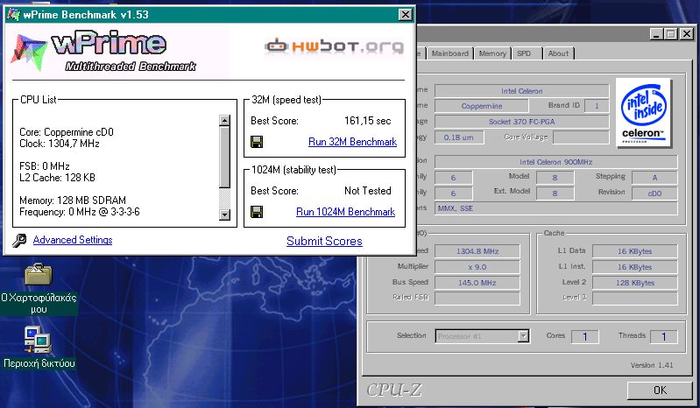The width and height of the screenshot is (700, 408).
Task: Click the Cores count field in CPU-Z
Action: [x=585, y=337]
